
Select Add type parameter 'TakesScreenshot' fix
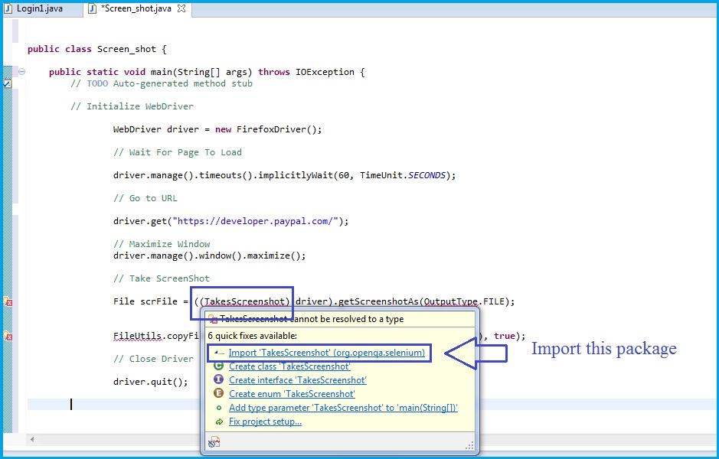pos(344,407)
